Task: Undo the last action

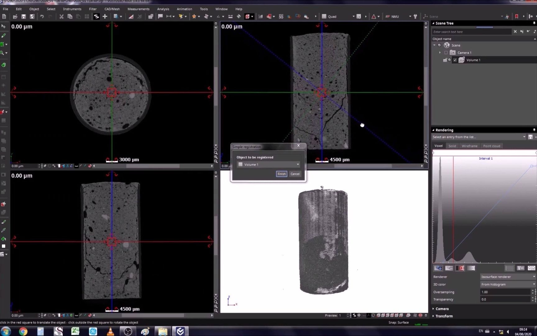Action: pos(42,16)
